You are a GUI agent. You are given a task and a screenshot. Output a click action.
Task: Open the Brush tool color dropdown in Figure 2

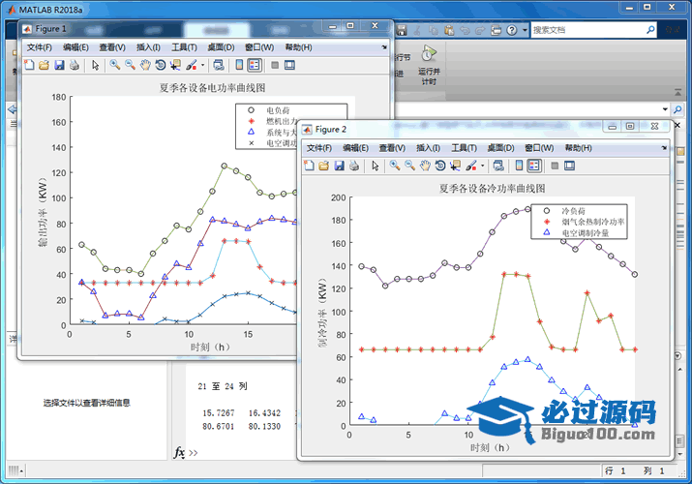click(x=482, y=166)
